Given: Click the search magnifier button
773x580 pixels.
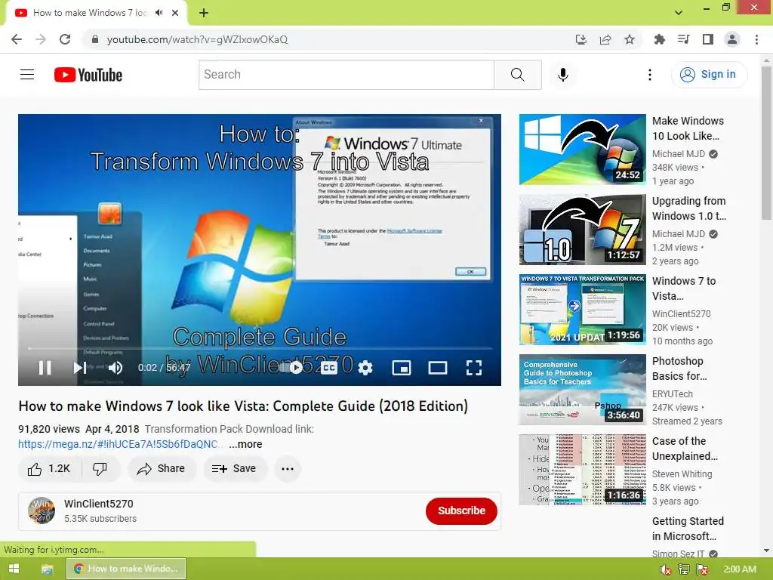Looking at the screenshot, I should pyautogui.click(x=518, y=75).
